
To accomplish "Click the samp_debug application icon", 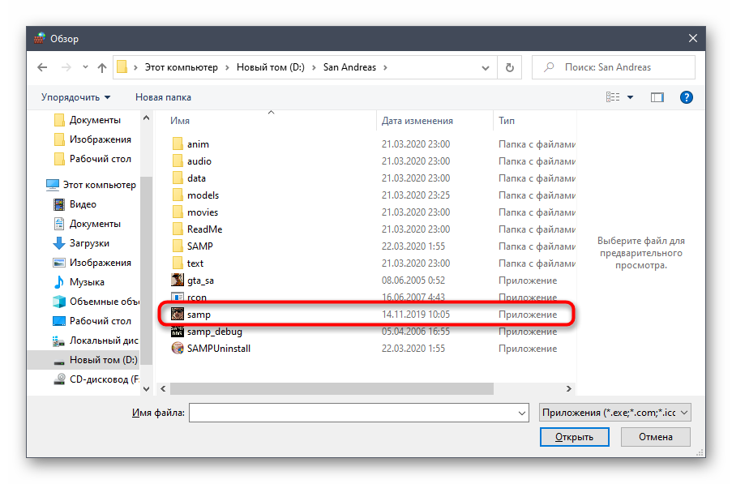I will pyautogui.click(x=178, y=332).
